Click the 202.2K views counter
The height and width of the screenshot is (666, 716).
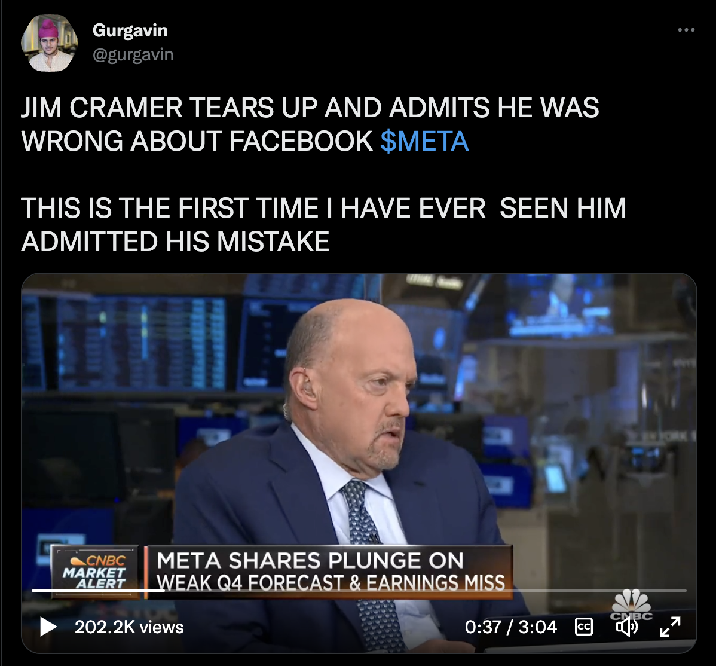click(129, 627)
